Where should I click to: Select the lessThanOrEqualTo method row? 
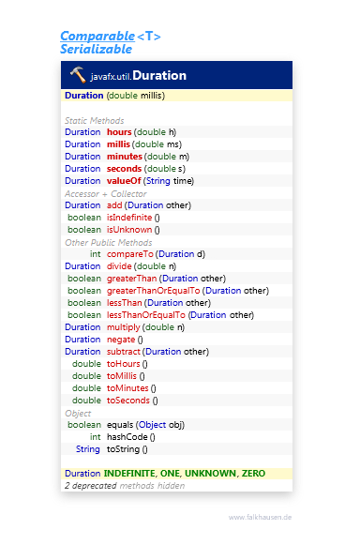(176, 314)
